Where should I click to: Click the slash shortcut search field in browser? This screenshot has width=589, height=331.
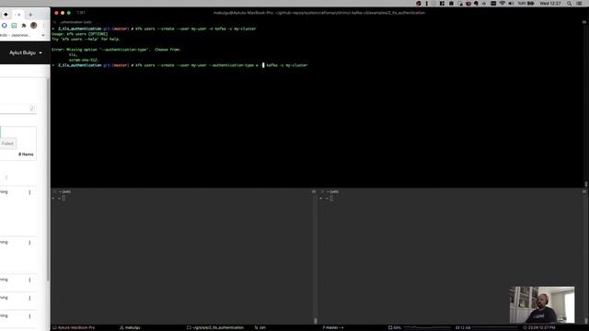coord(18,108)
